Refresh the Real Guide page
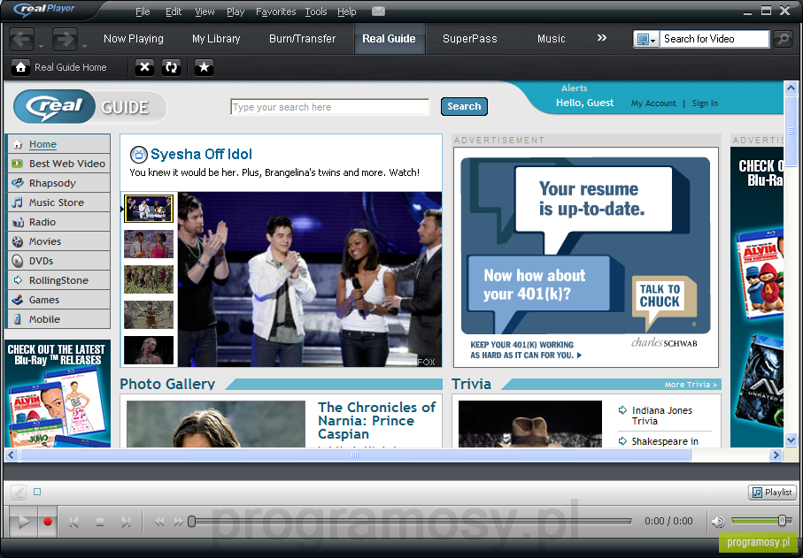 pyautogui.click(x=171, y=67)
